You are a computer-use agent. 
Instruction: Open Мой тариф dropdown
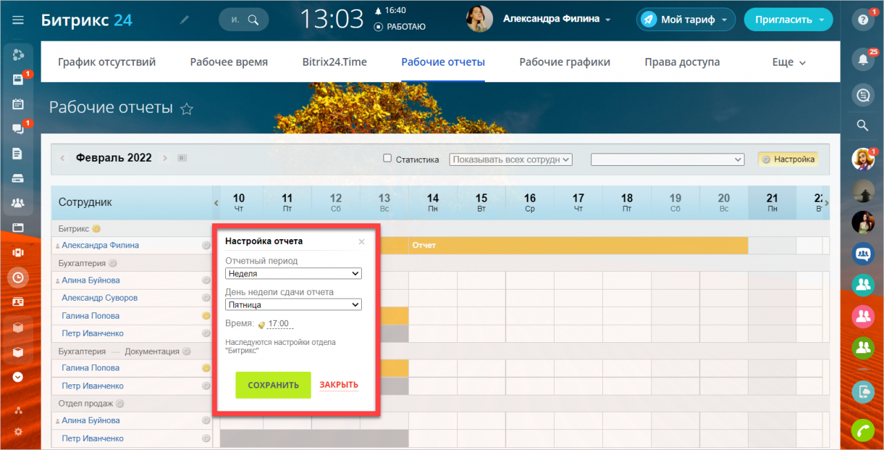(x=686, y=19)
